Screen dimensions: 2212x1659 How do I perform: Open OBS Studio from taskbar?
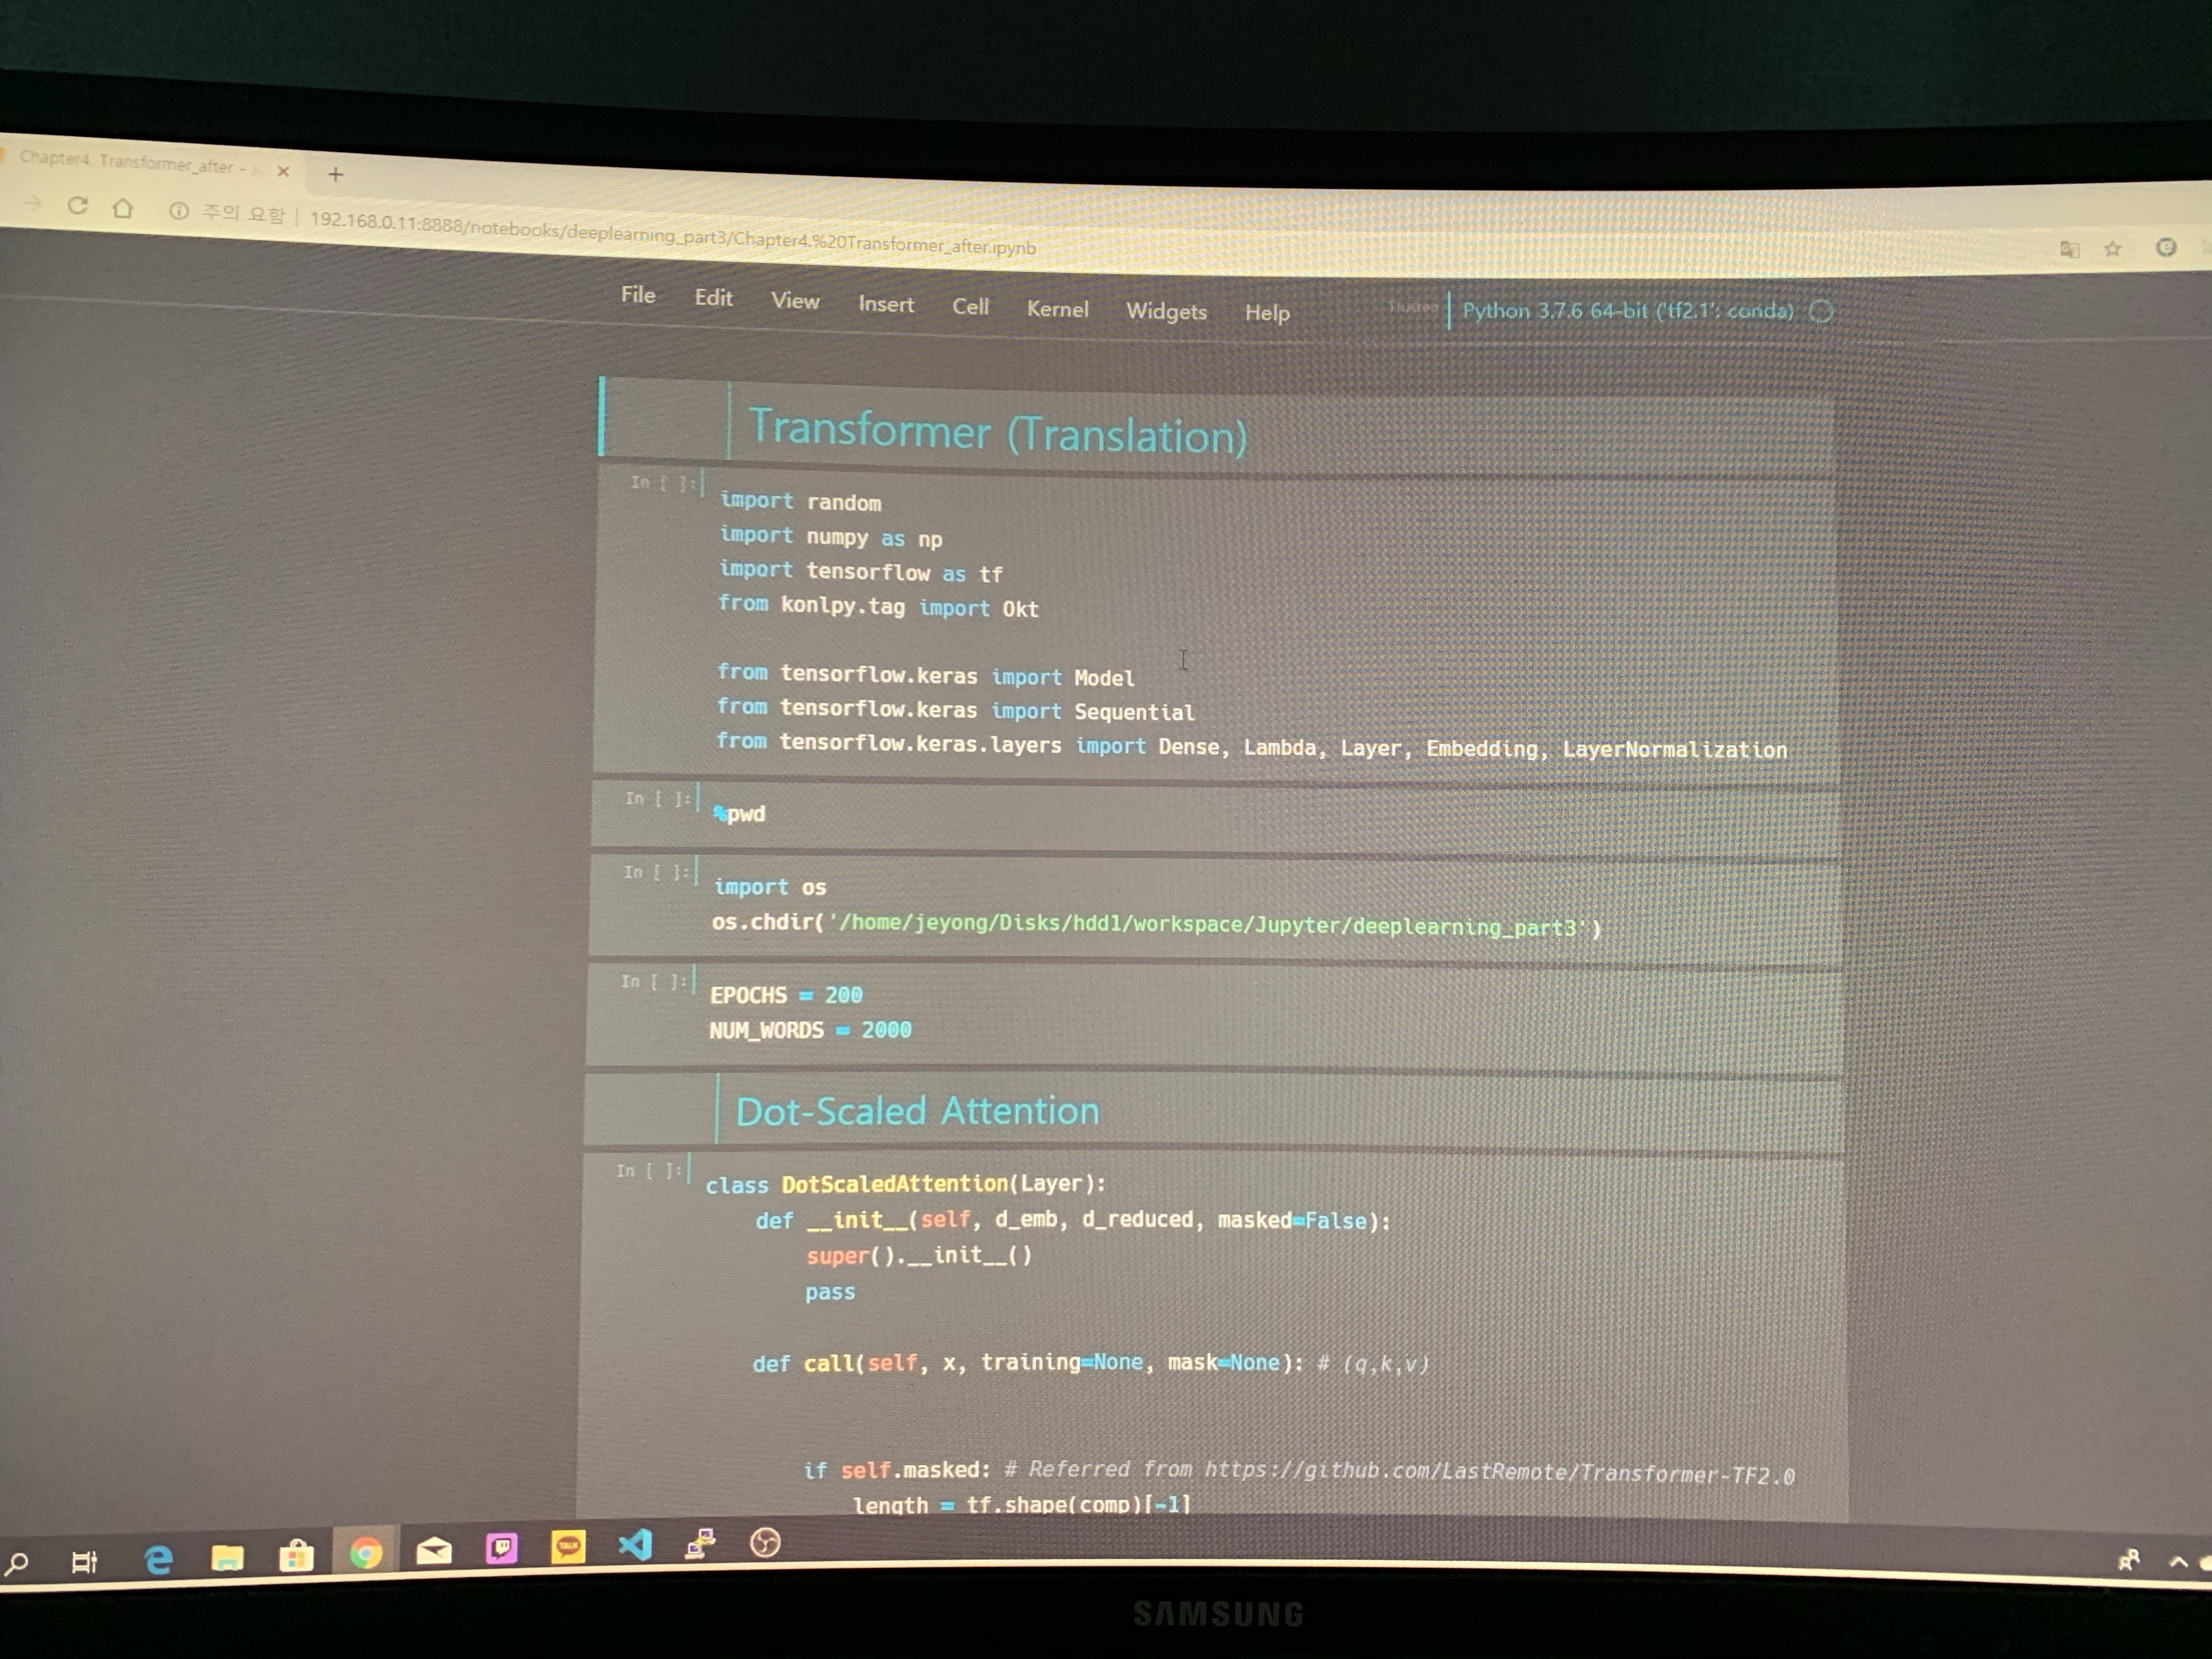coord(765,1543)
